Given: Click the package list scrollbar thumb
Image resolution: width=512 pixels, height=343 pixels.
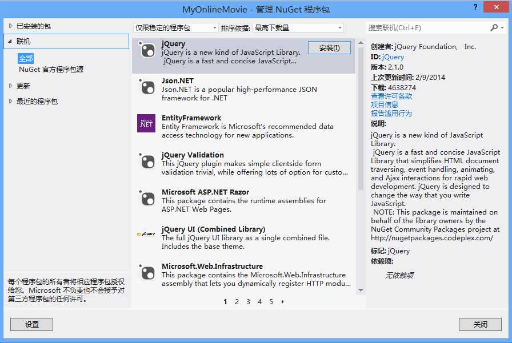Looking at the screenshot, I should click(x=361, y=119).
